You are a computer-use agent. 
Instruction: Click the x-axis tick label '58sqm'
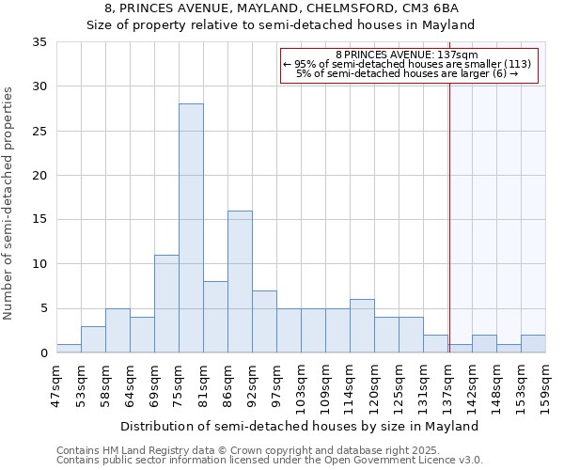pyautogui.click(x=104, y=386)
